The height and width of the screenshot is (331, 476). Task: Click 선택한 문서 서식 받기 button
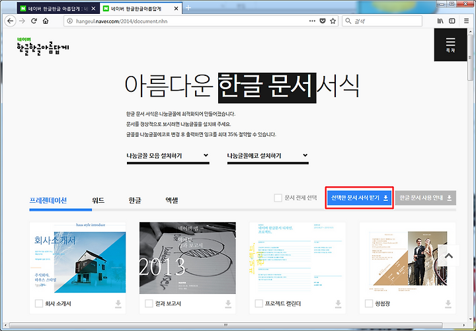click(359, 198)
